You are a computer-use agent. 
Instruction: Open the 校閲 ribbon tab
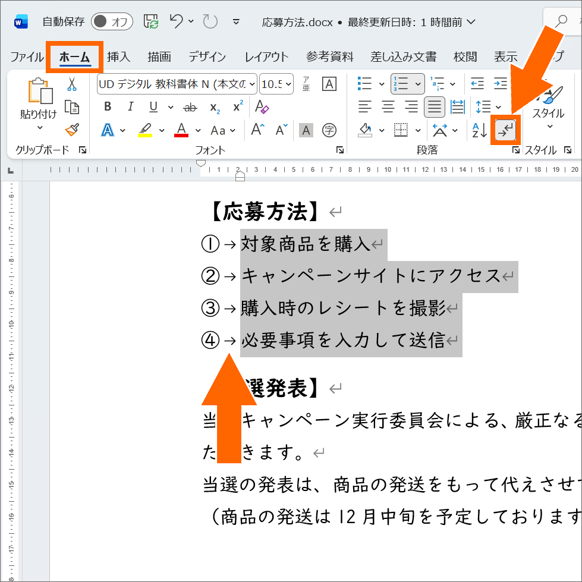pyautogui.click(x=465, y=56)
